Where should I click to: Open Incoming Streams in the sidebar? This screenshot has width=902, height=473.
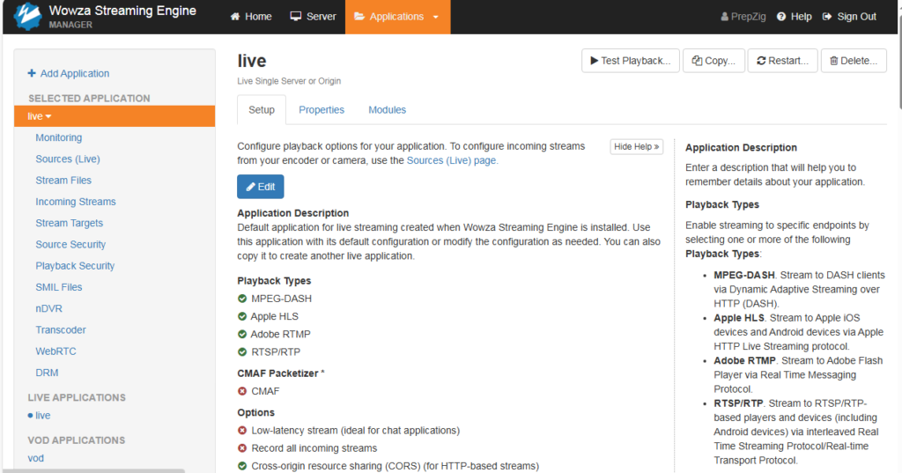click(x=76, y=202)
